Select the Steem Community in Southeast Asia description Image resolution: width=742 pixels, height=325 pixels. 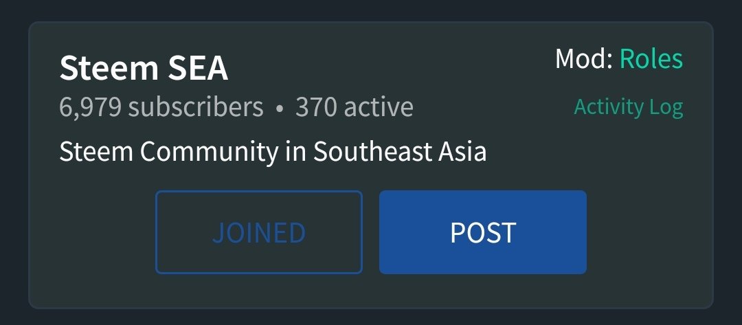(273, 153)
